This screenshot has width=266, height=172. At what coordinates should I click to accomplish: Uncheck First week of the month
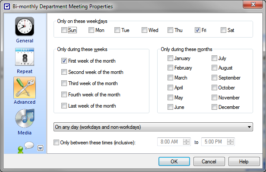64,61
